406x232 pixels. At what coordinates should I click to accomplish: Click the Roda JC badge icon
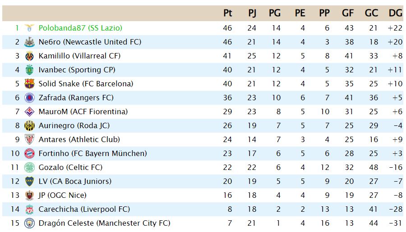pyautogui.click(x=29, y=125)
